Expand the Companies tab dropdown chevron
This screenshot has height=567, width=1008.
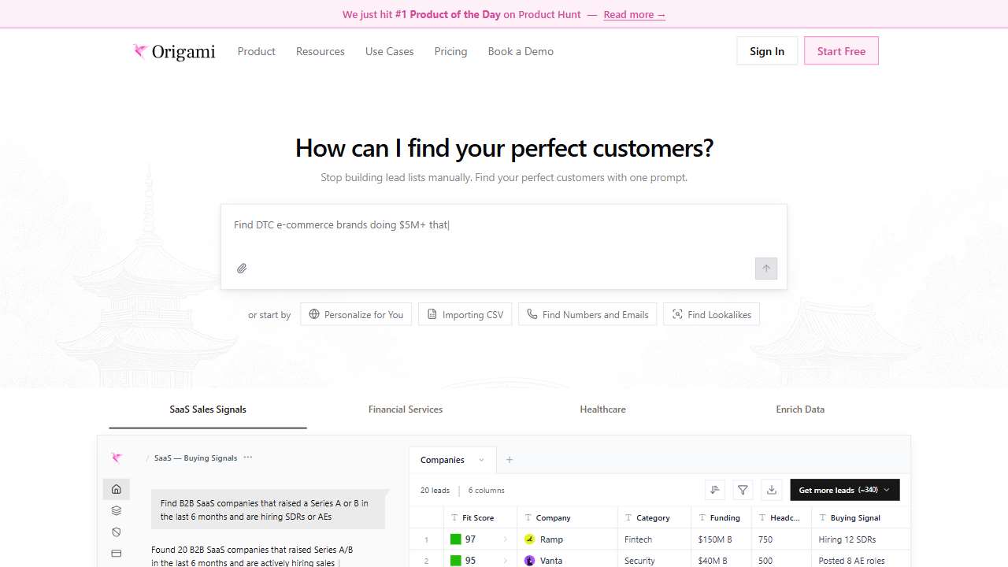click(x=482, y=460)
